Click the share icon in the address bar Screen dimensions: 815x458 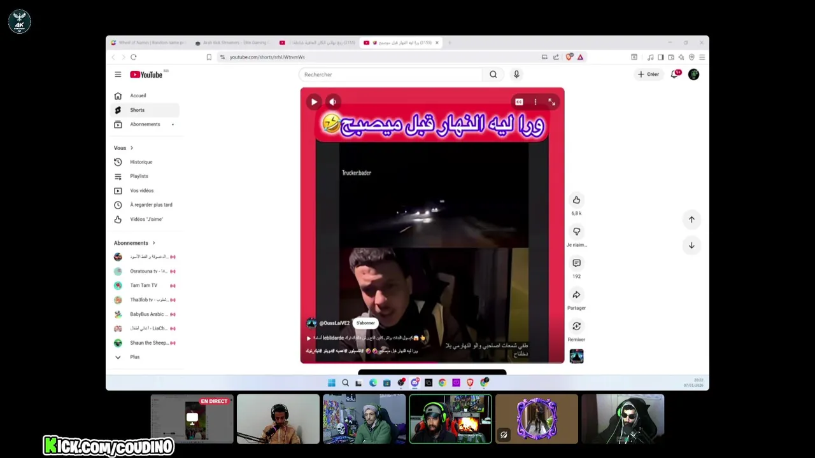(556, 57)
